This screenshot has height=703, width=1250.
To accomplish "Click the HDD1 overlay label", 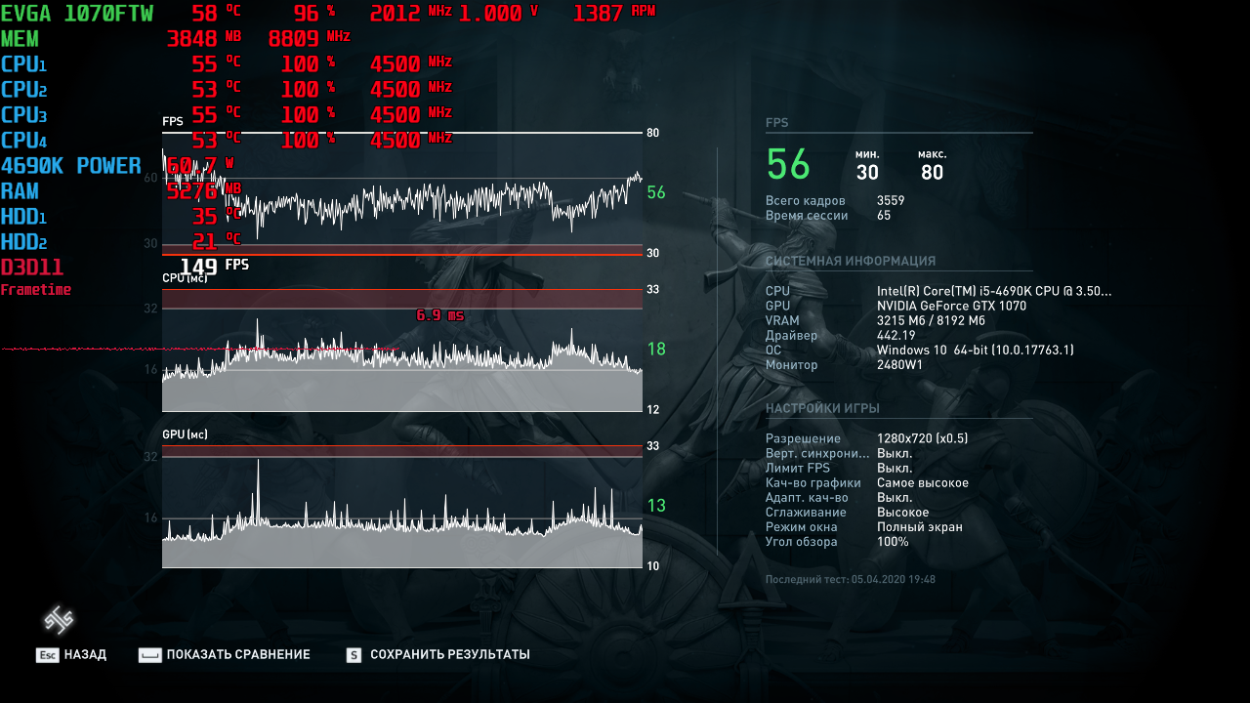I will [x=23, y=217].
